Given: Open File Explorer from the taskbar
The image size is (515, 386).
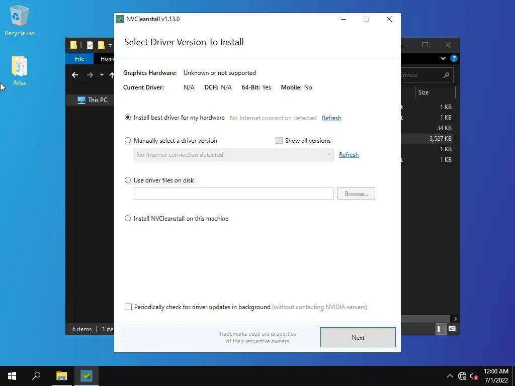Looking at the screenshot, I should (x=61, y=376).
